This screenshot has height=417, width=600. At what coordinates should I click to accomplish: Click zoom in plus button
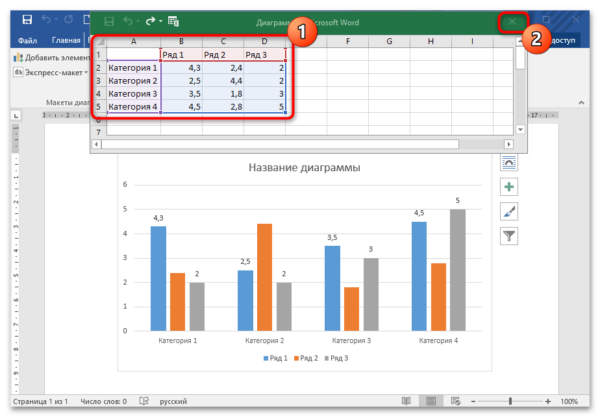(x=548, y=401)
